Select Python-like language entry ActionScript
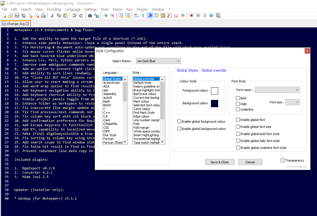Viewport: 317px width, 216px height. (112, 83)
